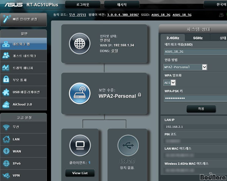Click the LAN house icon
The height and width of the screenshot is (181, 227).
pos(6,139)
